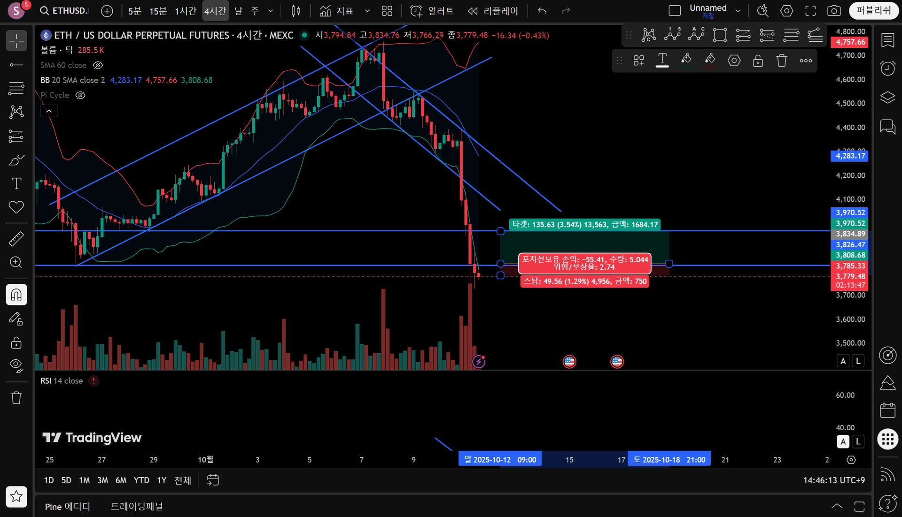This screenshot has height=517, width=902.
Task: Select the 3M date range button
Action: 102,480
